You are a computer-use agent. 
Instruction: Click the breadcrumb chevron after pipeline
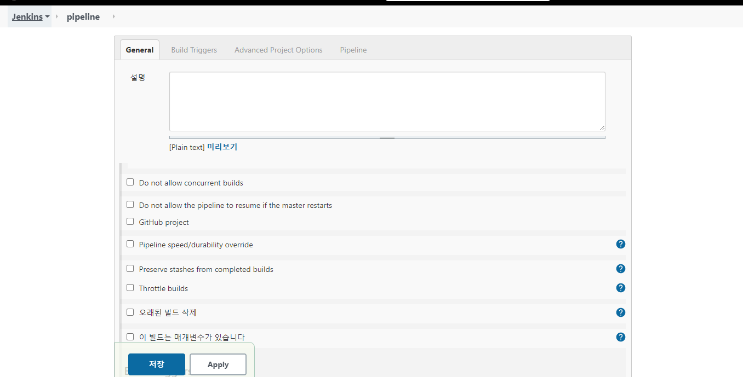point(113,16)
